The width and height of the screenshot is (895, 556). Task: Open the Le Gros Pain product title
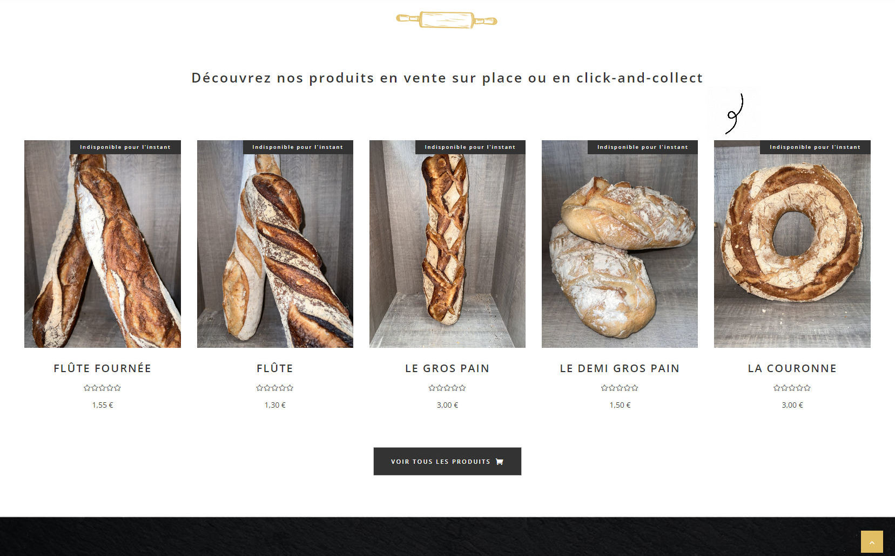pos(447,368)
